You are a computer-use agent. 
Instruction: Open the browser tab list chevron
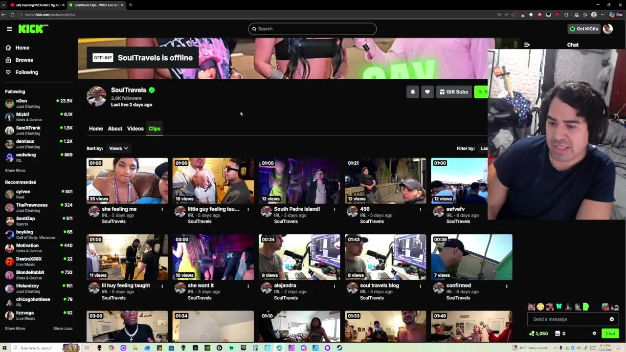click(x=3, y=5)
